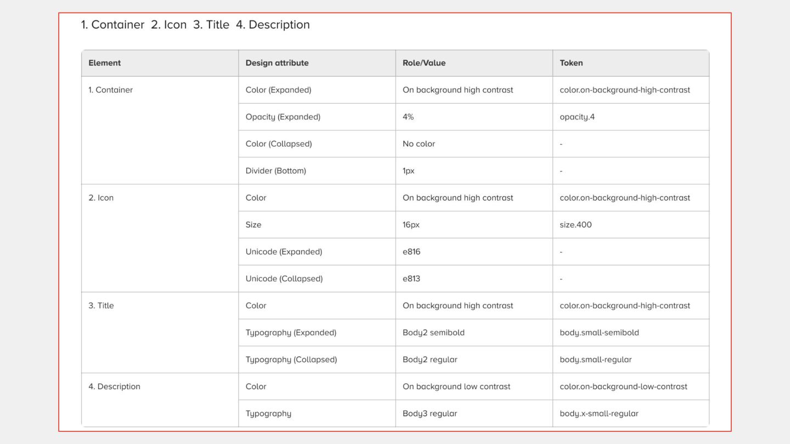Click the Design attribute column header
This screenshot has width=790, height=444.
(277, 63)
